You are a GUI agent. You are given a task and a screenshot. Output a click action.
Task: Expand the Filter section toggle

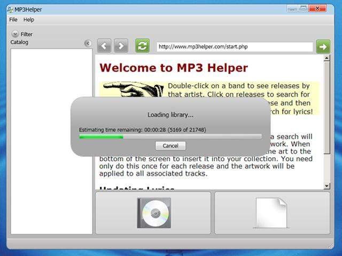(15, 34)
